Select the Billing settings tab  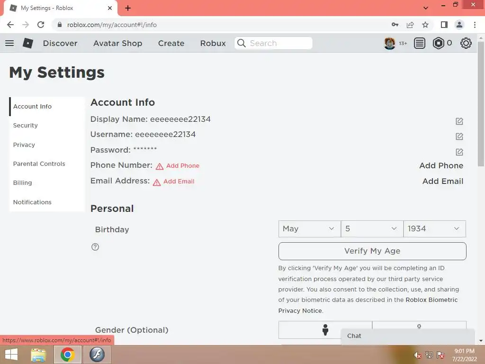(47, 182)
